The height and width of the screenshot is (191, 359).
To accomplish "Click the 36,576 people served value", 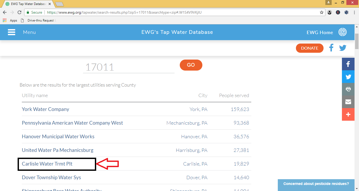I will (x=241, y=136).
